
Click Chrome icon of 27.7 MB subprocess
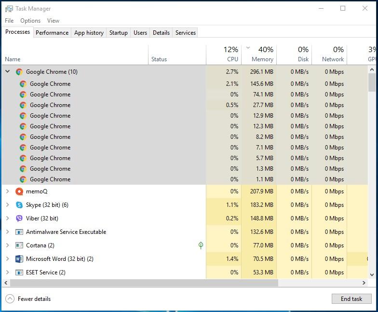[x=23, y=105]
